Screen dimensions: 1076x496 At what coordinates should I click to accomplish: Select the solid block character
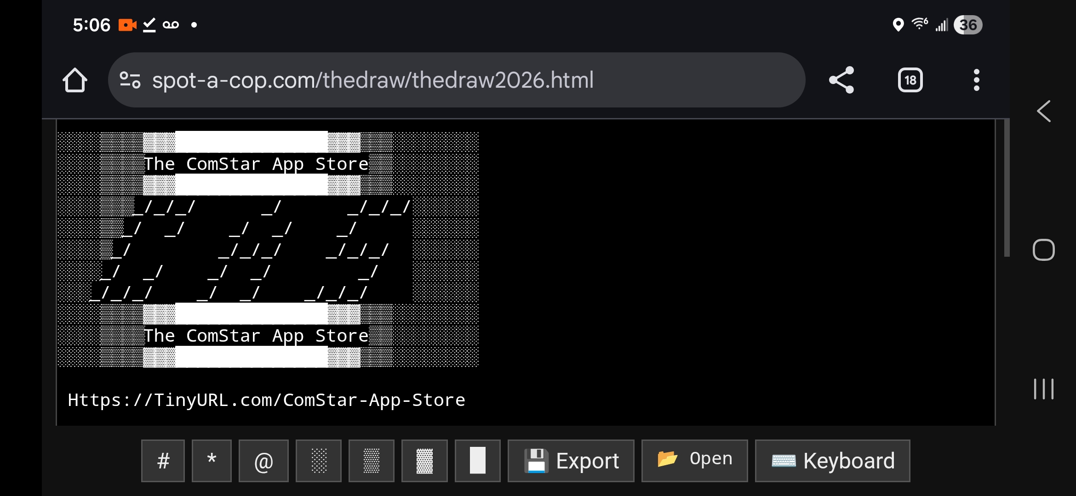click(477, 461)
